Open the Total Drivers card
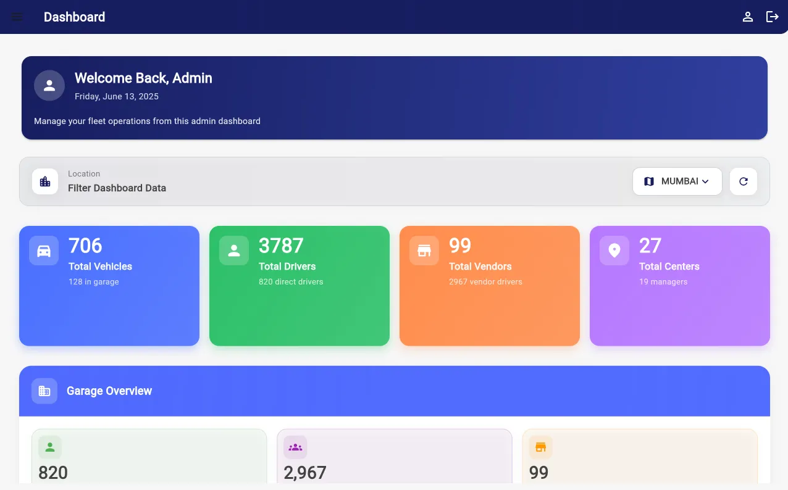This screenshot has width=788, height=490. click(x=300, y=286)
